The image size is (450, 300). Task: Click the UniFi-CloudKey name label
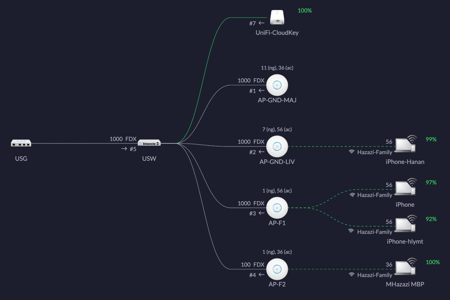click(x=277, y=33)
